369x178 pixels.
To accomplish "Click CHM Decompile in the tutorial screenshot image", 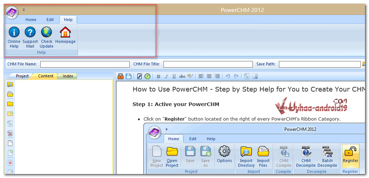I will point(306,157).
